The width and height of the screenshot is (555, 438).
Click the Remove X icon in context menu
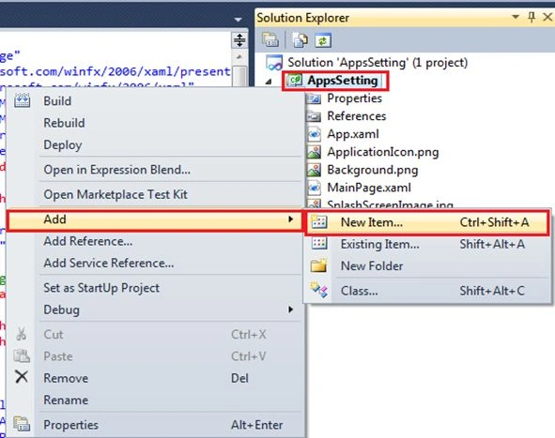click(22, 377)
